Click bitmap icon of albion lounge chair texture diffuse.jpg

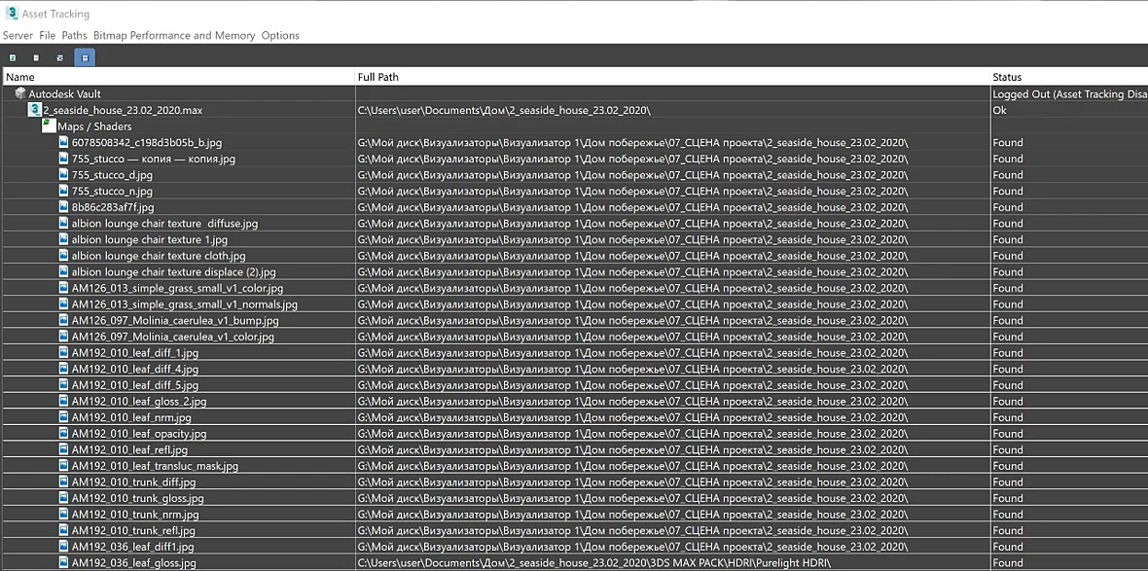pos(64,223)
